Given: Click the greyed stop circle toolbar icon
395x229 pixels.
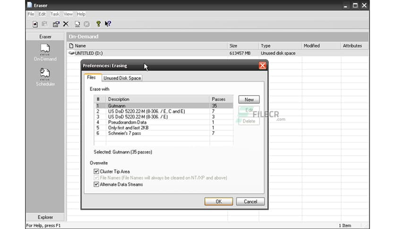Looking at the screenshot, I should 86,24.
